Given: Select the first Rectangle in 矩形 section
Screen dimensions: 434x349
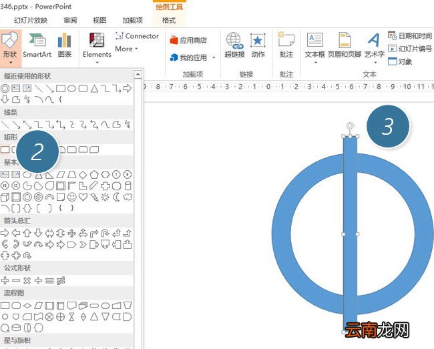Looking at the screenshot, I should pos(5,149).
